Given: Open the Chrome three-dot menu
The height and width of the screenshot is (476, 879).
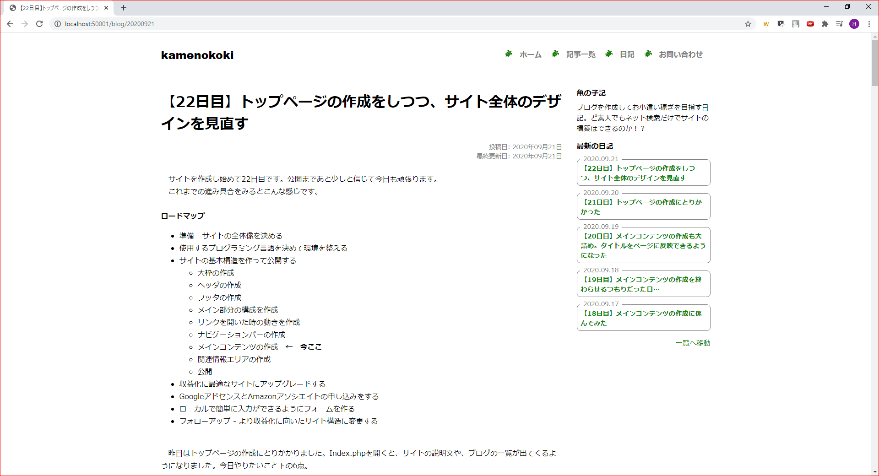Looking at the screenshot, I should pos(869,24).
